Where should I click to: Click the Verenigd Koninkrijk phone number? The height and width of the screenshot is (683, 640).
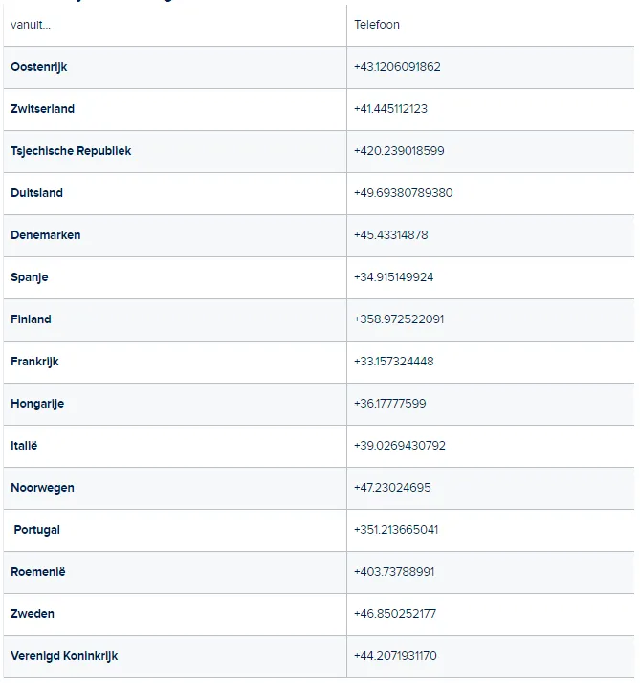[x=395, y=656]
